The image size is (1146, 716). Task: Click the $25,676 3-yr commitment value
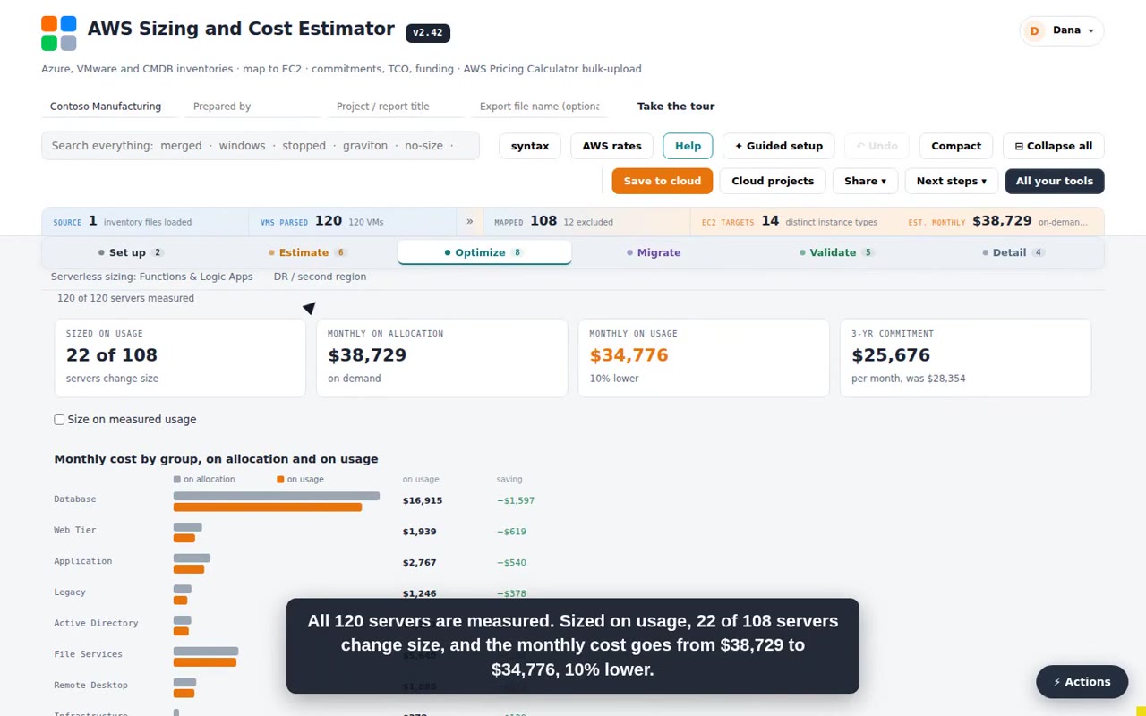click(x=891, y=355)
